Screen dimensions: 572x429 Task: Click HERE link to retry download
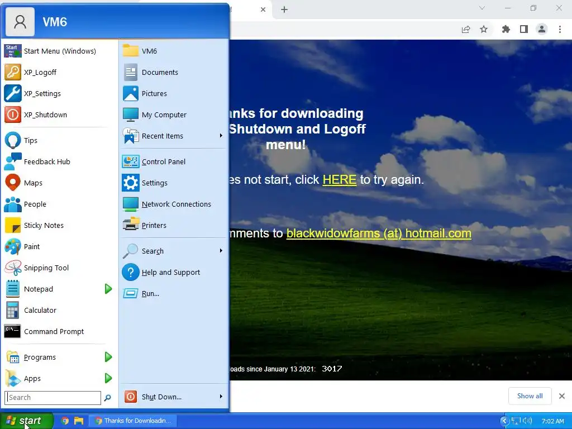pyautogui.click(x=340, y=179)
